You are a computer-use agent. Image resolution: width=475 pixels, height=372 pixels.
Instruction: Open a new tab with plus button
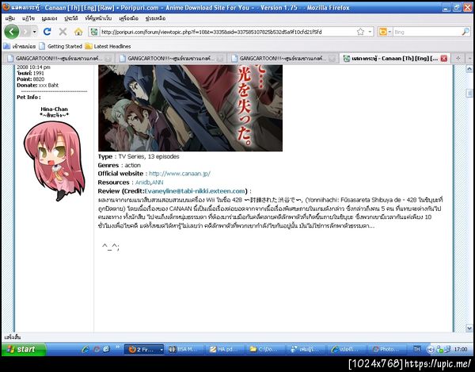coord(458,58)
